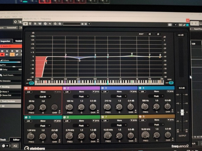Screen dimensions: 202x151
Task: Toggle band 1 power button
Action: coord(26,88)
